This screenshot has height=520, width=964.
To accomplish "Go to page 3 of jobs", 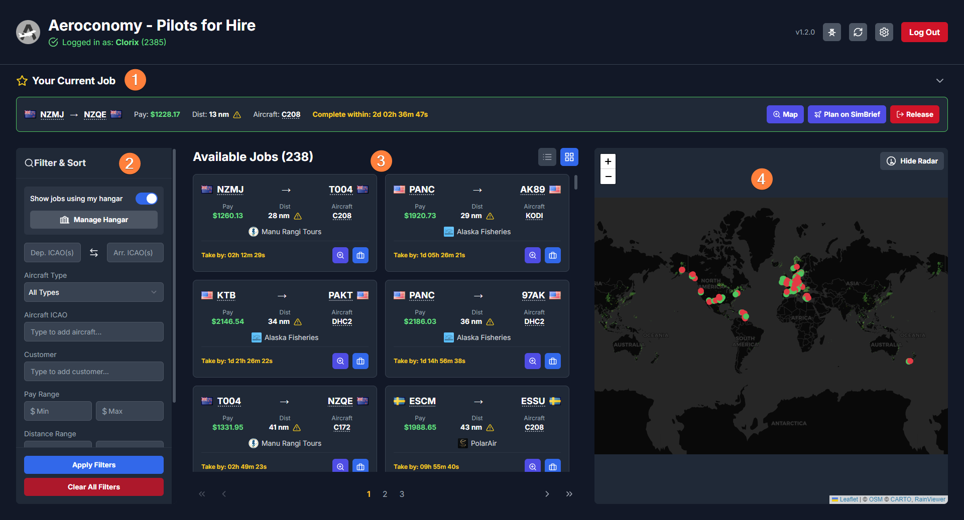I will [x=402, y=494].
